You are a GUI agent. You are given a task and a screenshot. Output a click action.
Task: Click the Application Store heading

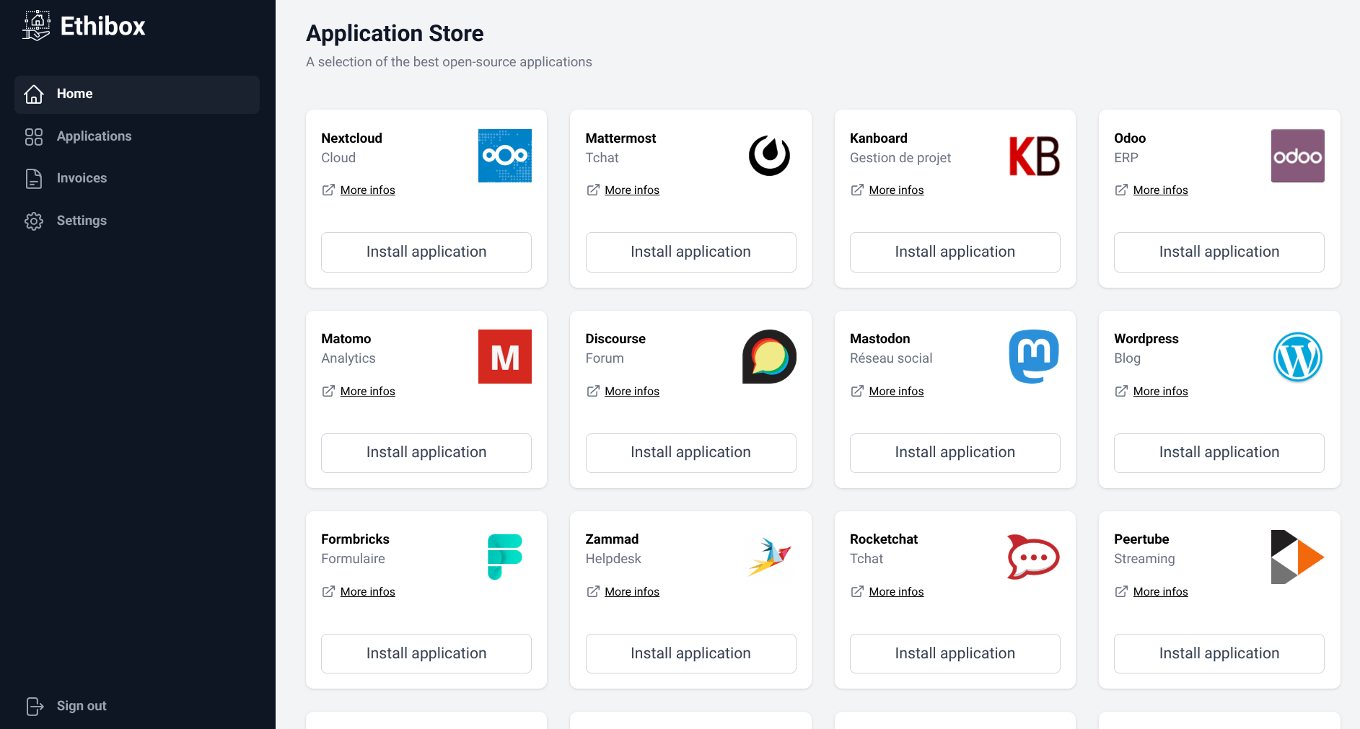point(395,33)
